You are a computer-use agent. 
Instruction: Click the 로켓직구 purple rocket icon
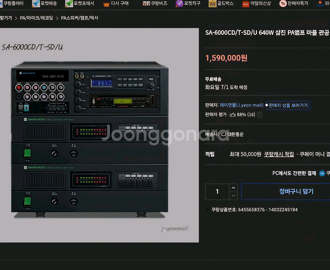(x=179, y=4)
